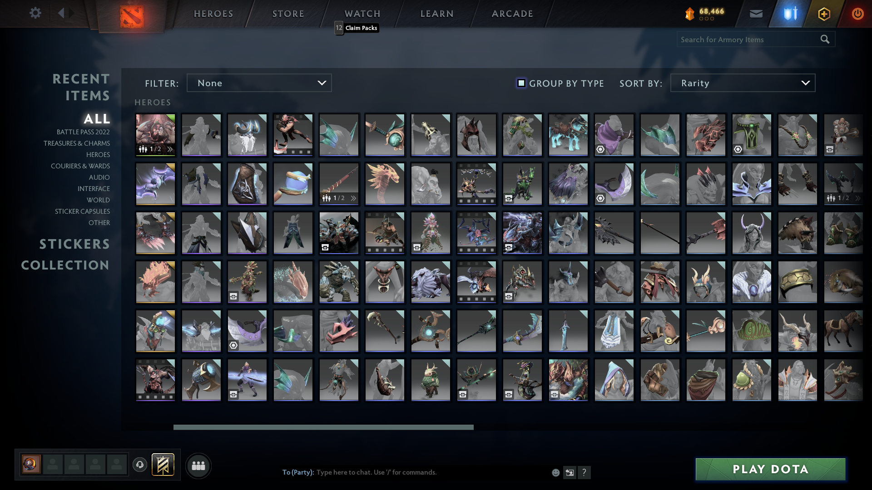Click the question mark help icon
This screenshot has width=872, height=490.
[x=585, y=472]
